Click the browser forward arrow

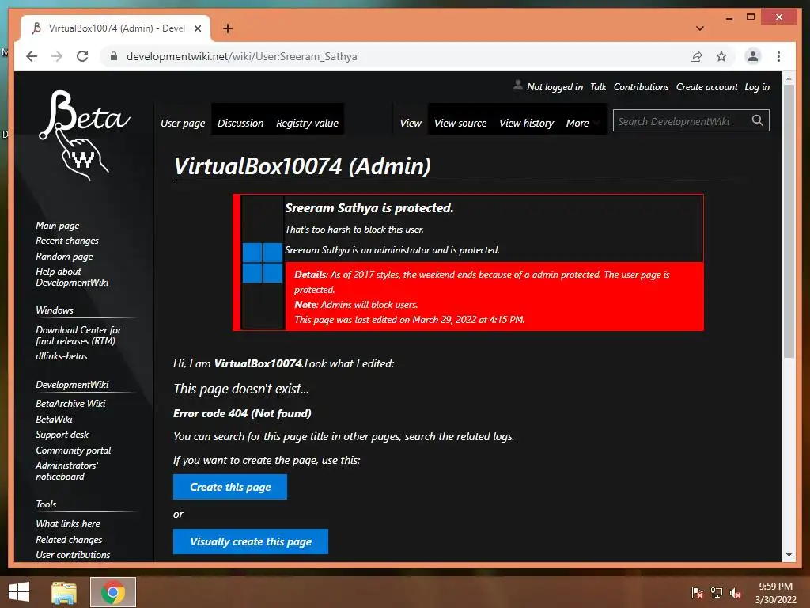57,56
